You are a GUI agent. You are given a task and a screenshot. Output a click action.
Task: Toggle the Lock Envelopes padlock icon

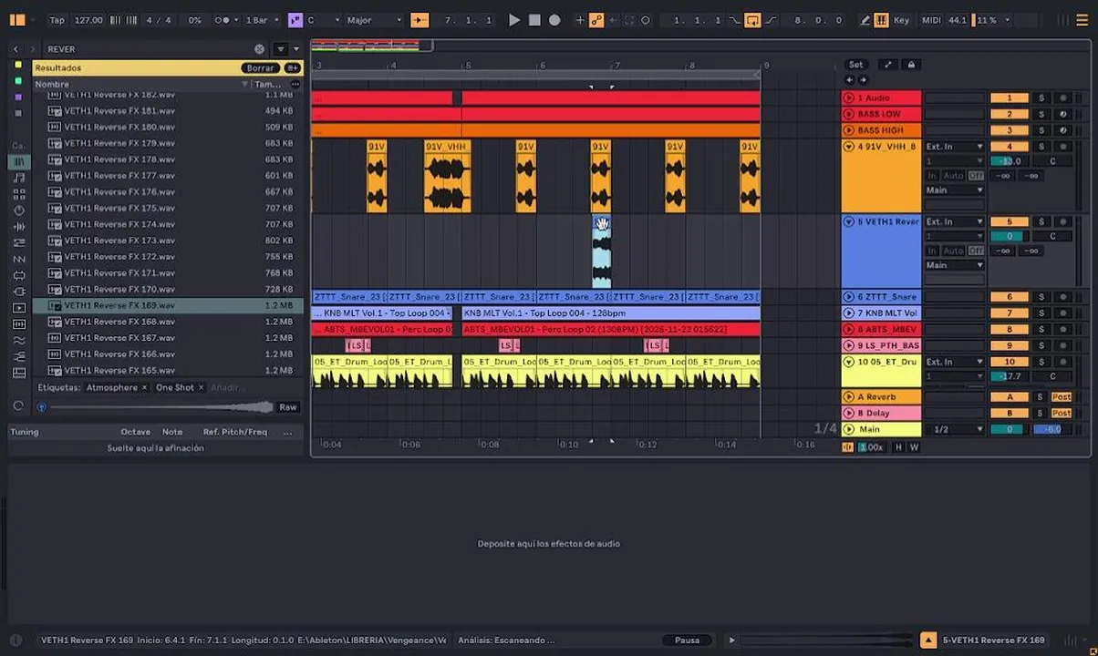coord(911,65)
